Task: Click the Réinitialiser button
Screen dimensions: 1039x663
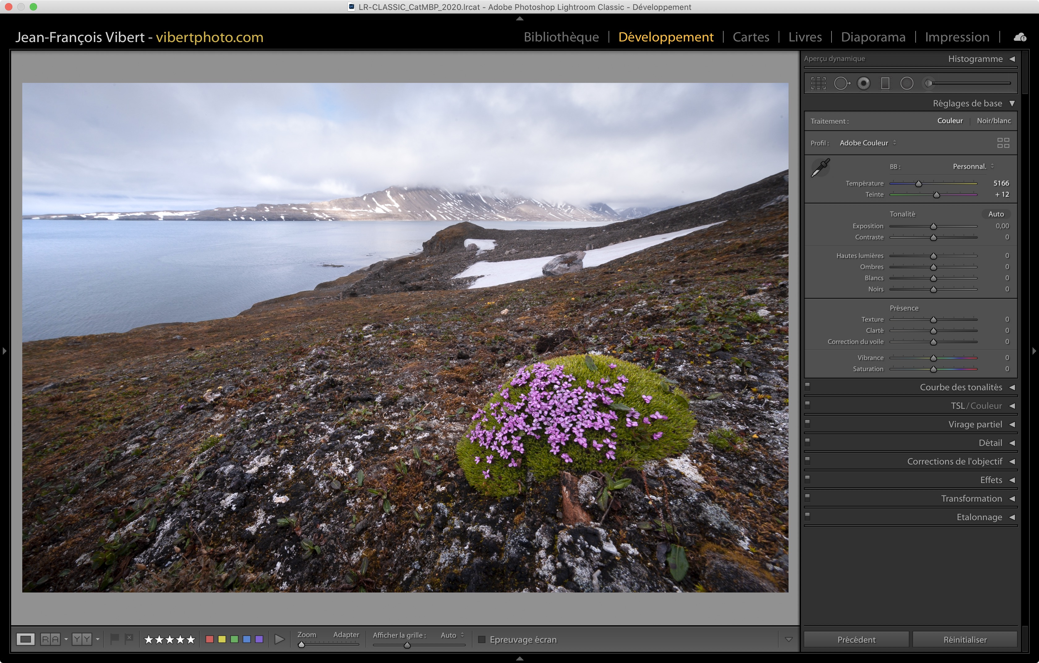Action: pos(964,639)
